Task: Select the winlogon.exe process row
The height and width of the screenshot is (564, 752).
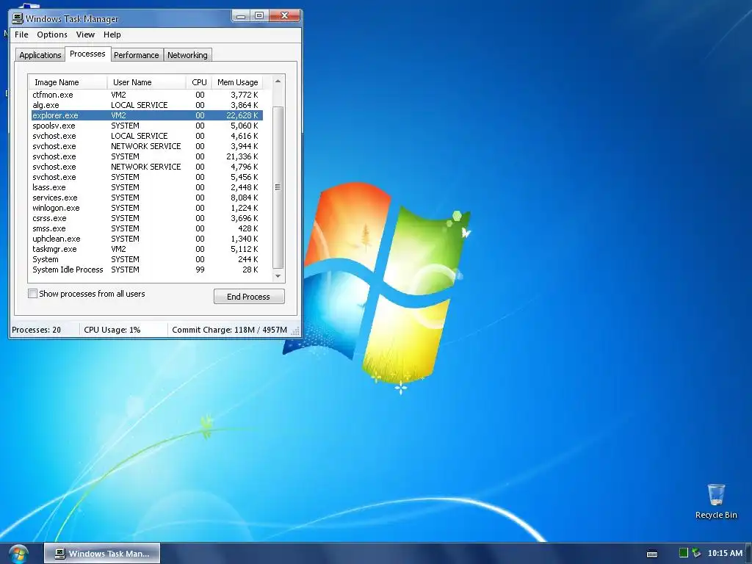Action: tap(146, 208)
